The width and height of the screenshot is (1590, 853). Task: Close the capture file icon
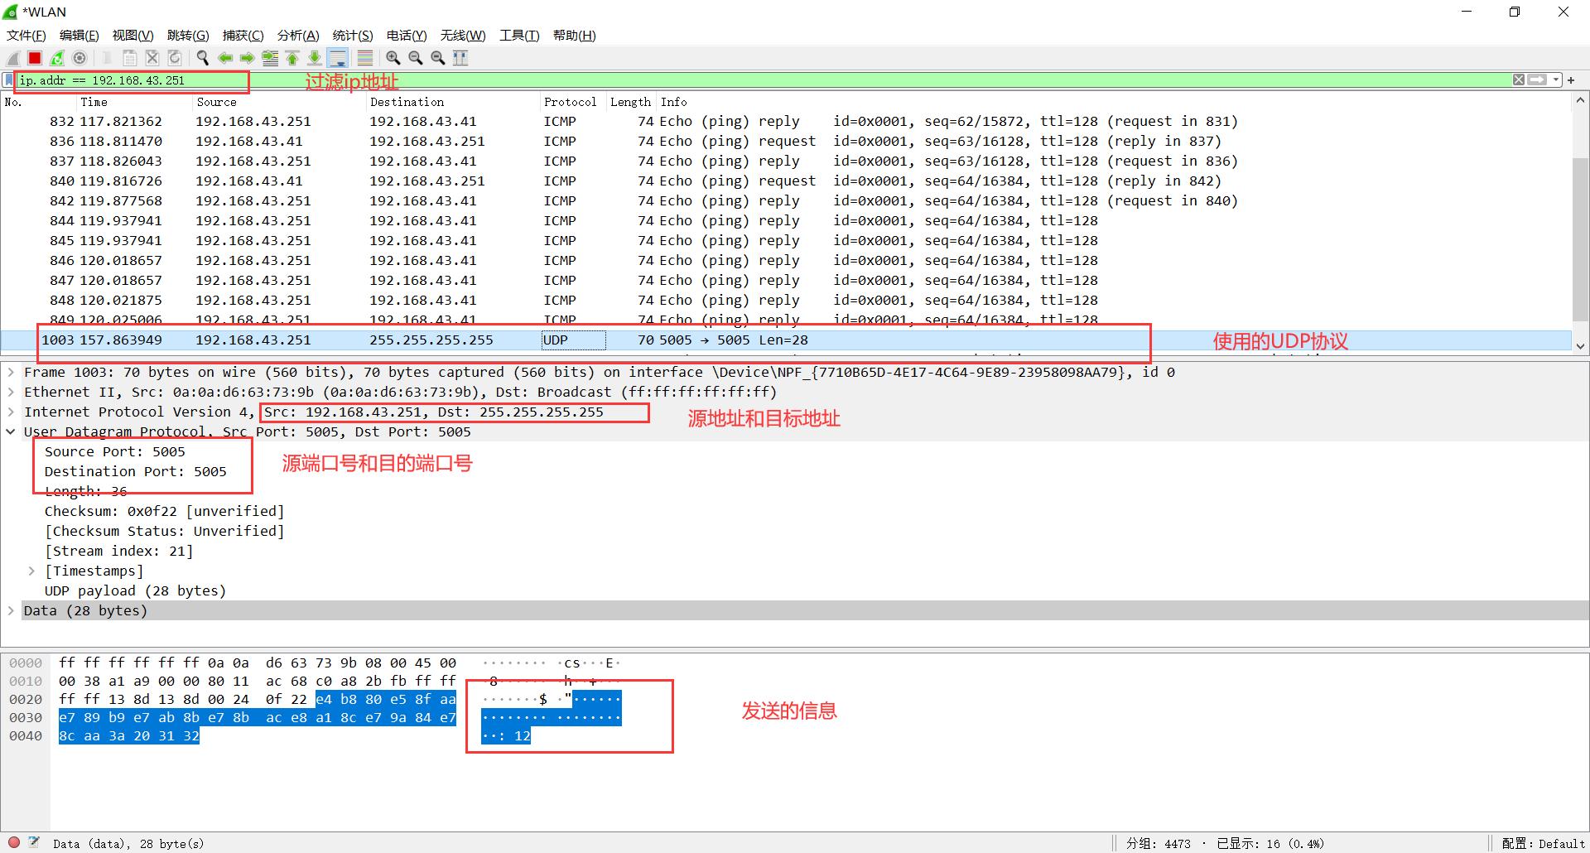(x=152, y=58)
